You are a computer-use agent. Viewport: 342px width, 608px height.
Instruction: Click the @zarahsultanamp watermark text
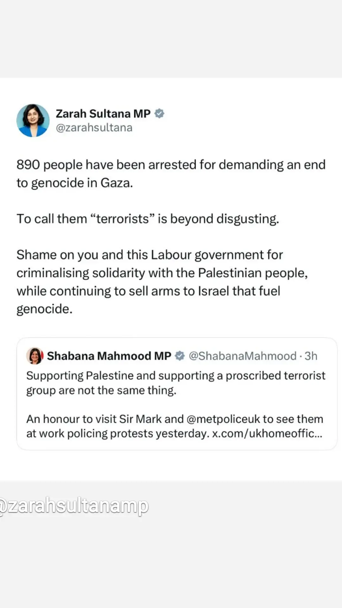pos(74,506)
